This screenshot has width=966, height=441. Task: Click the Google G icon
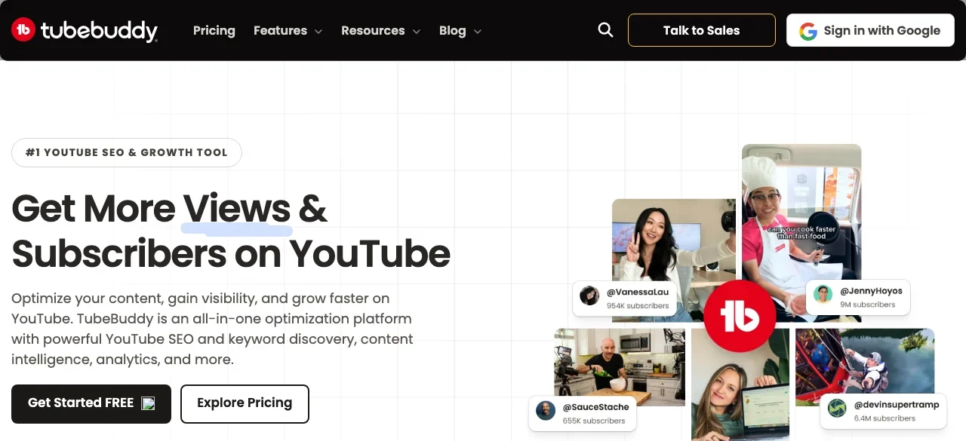pos(808,31)
